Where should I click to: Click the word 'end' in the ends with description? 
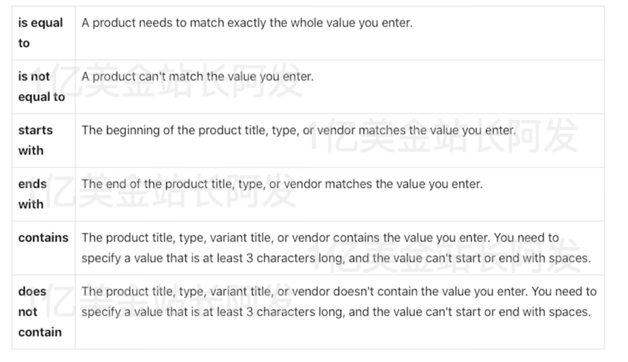pos(114,184)
